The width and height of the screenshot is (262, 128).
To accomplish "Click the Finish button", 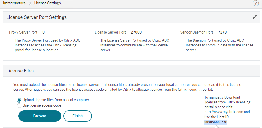I will (x=78, y=116).
